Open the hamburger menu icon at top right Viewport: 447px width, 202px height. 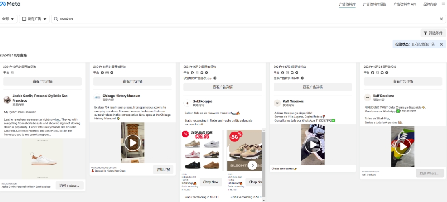tap(443, 4)
